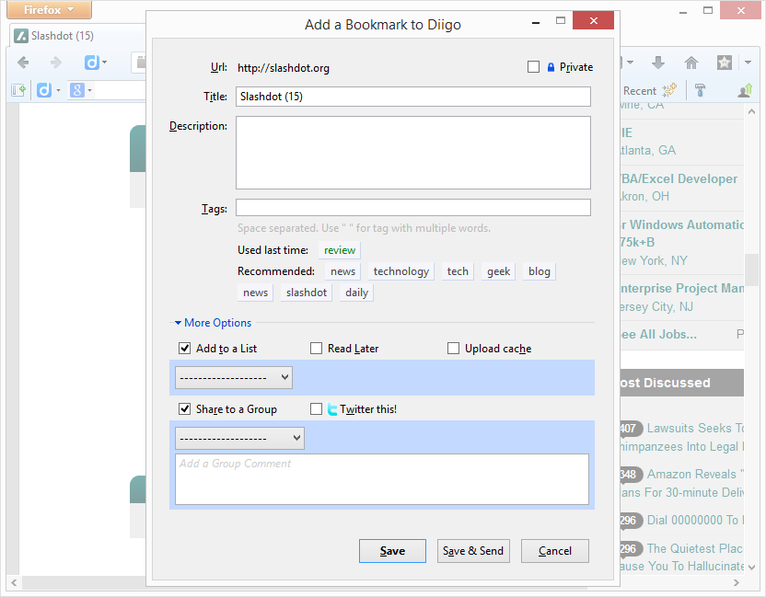This screenshot has height=597, width=766.
Task: Click the Save & Send button
Action: (473, 551)
